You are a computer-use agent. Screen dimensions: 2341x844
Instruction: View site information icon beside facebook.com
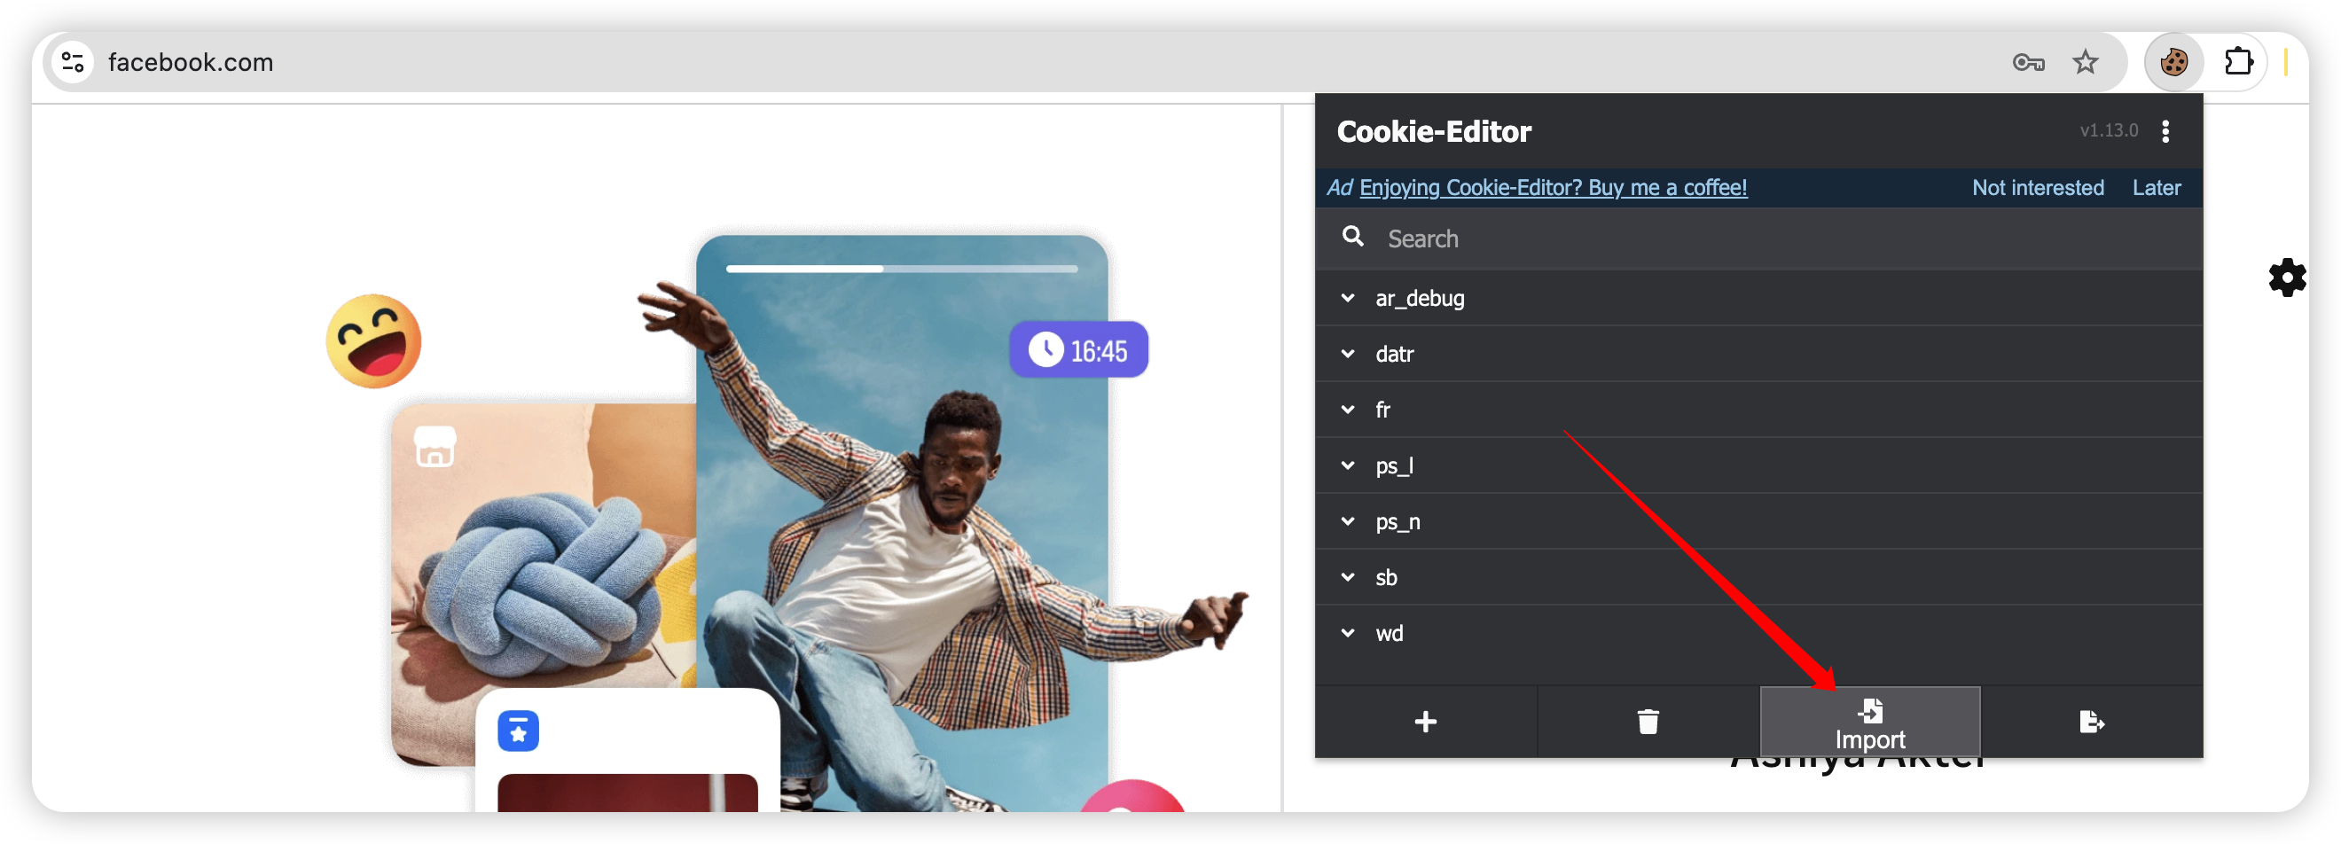coord(74,62)
